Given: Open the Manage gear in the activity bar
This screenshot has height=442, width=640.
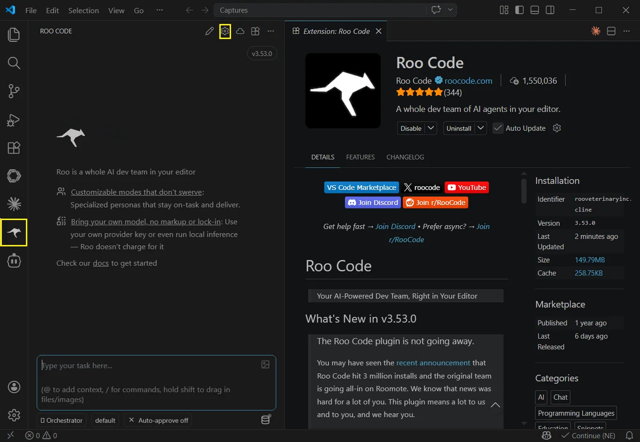Looking at the screenshot, I should point(14,415).
